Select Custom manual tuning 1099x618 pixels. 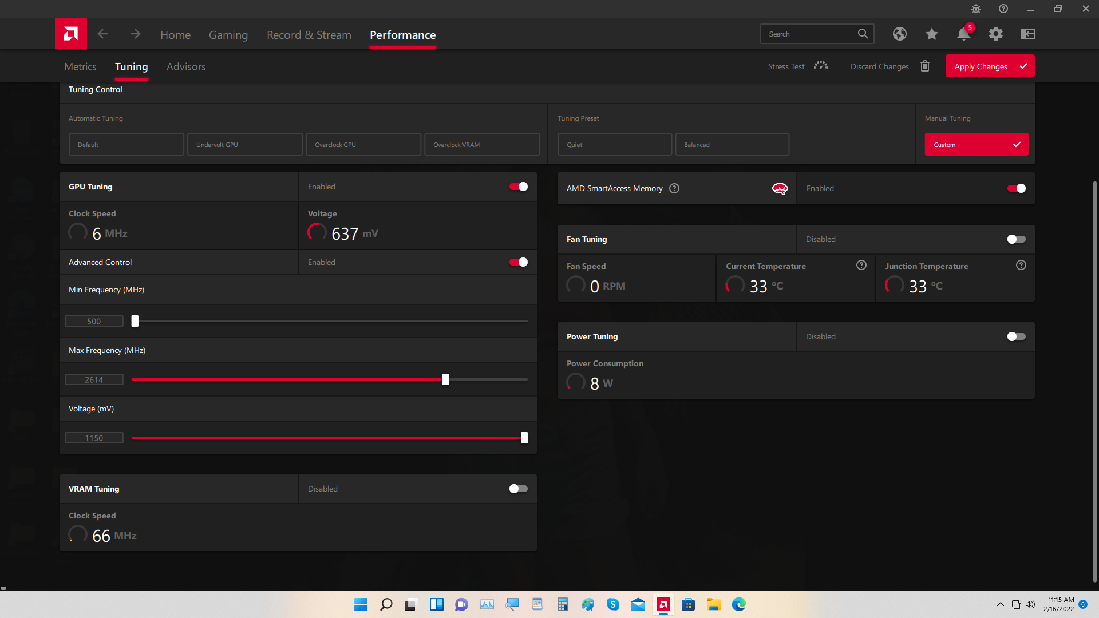(977, 145)
